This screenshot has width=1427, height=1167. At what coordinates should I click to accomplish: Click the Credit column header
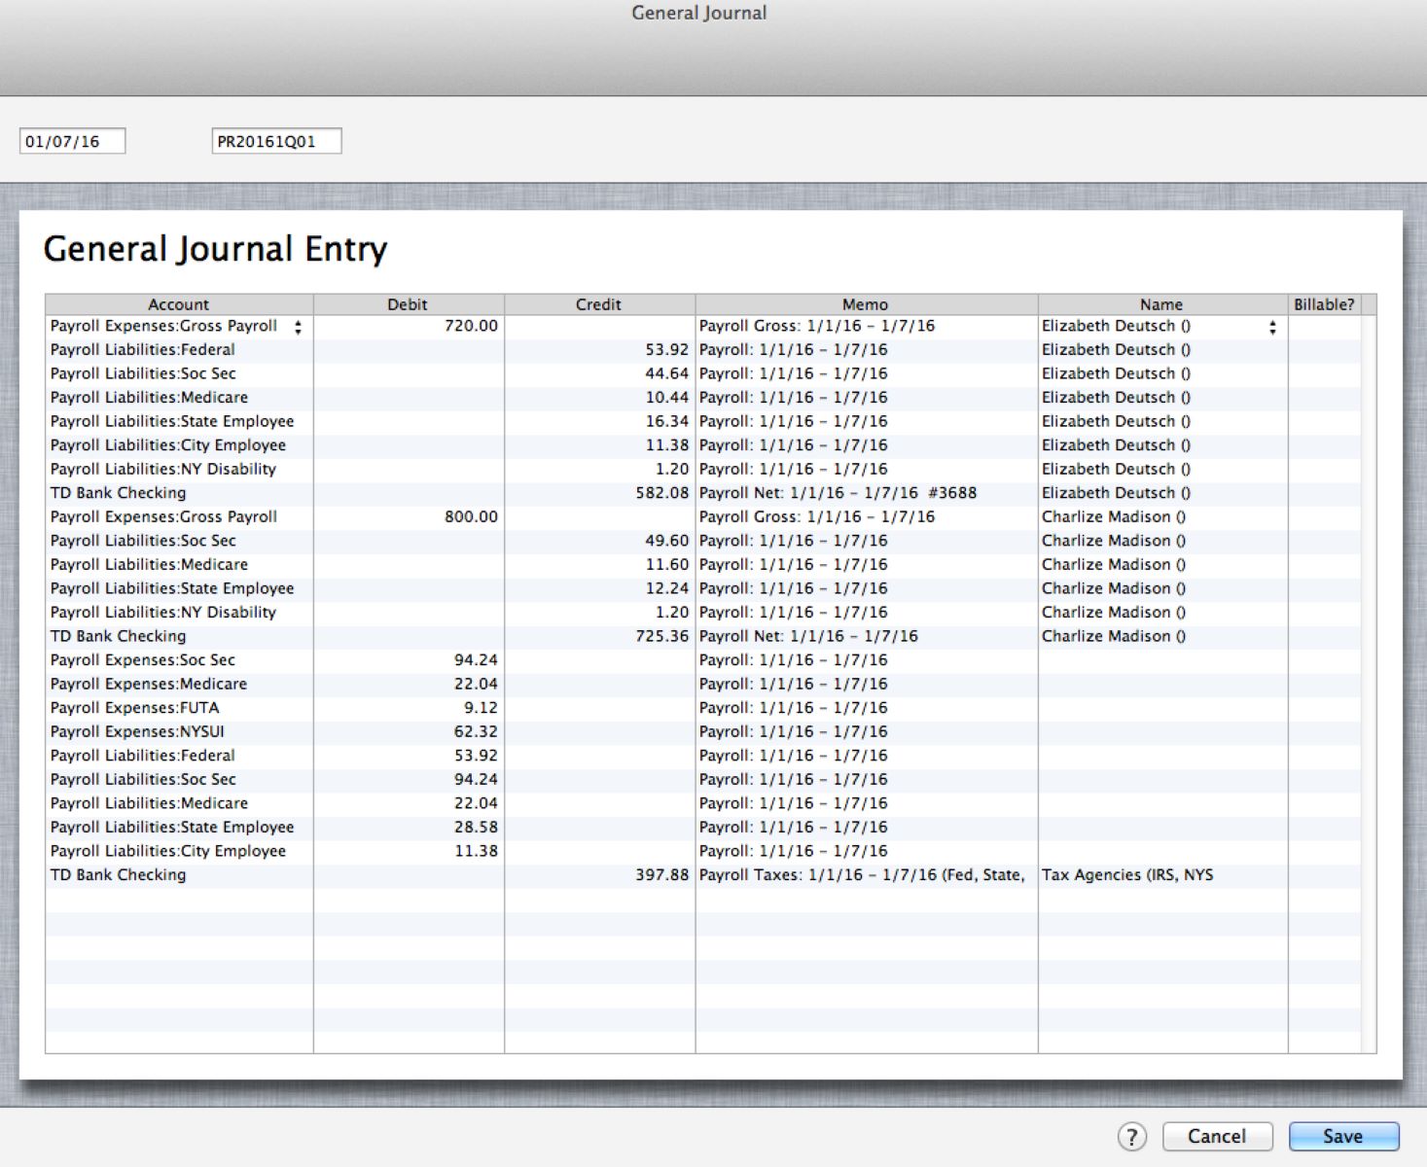(598, 304)
